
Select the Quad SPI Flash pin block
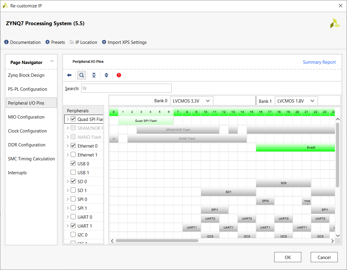point(146,121)
